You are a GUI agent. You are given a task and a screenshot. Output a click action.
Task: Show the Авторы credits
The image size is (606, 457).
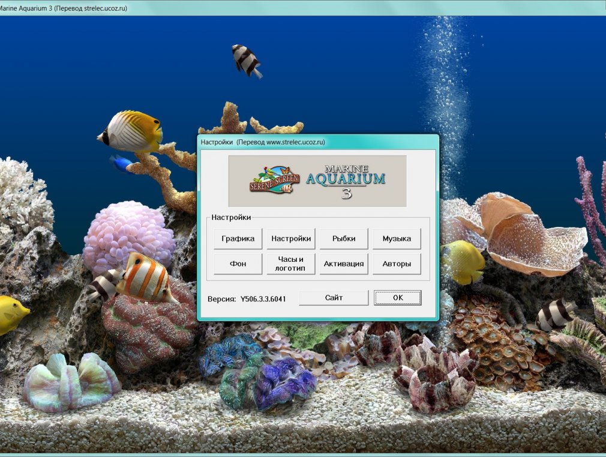tap(397, 264)
